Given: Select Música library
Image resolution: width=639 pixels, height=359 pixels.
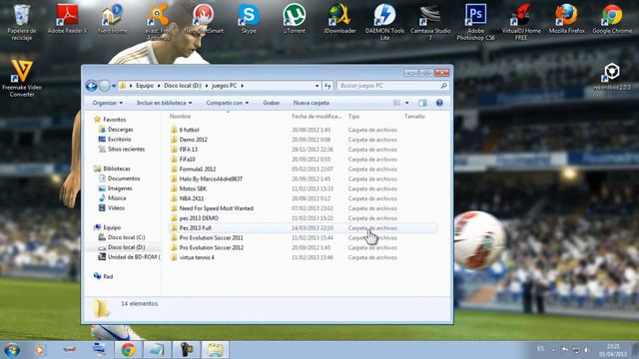Looking at the screenshot, I should (x=113, y=197).
